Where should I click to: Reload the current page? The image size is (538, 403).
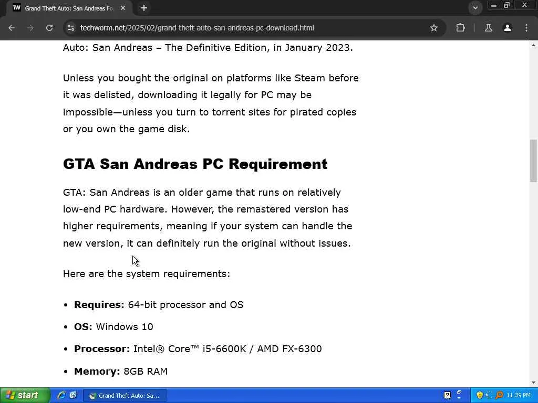(x=49, y=28)
